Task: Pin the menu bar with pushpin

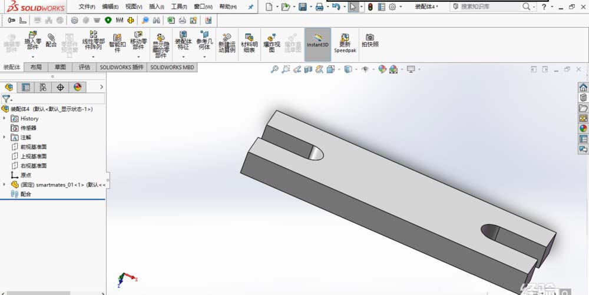Action: click(x=250, y=7)
